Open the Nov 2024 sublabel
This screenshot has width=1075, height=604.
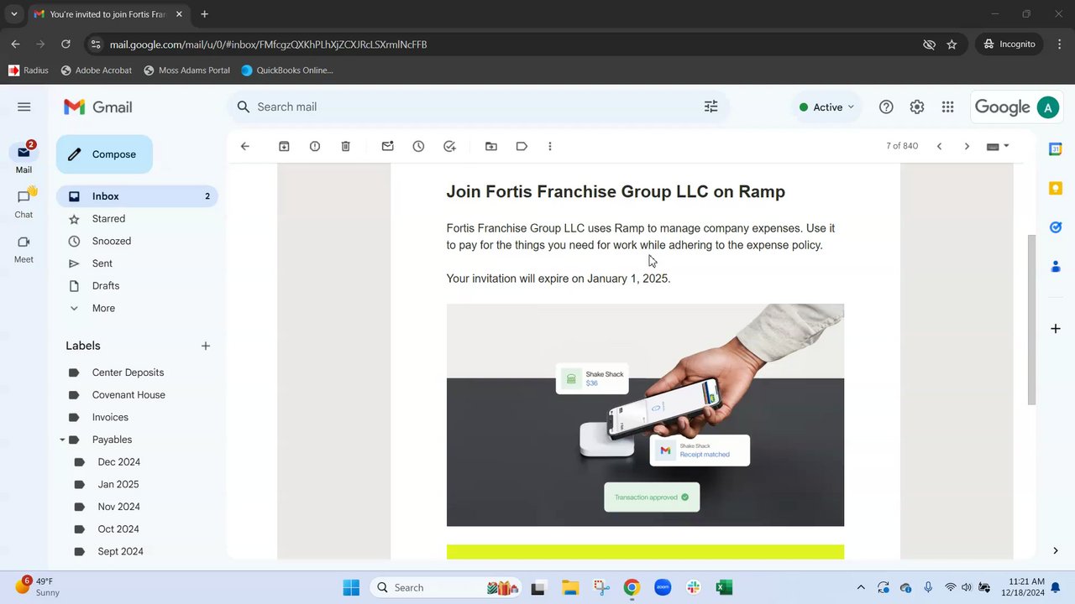click(x=118, y=507)
